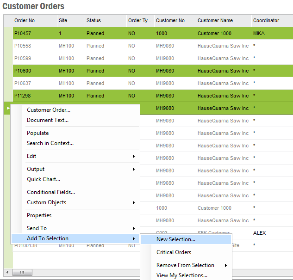Click the Customer Name column header

(215, 20)
